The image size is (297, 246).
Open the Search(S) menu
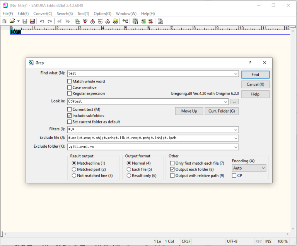[65, 13]
